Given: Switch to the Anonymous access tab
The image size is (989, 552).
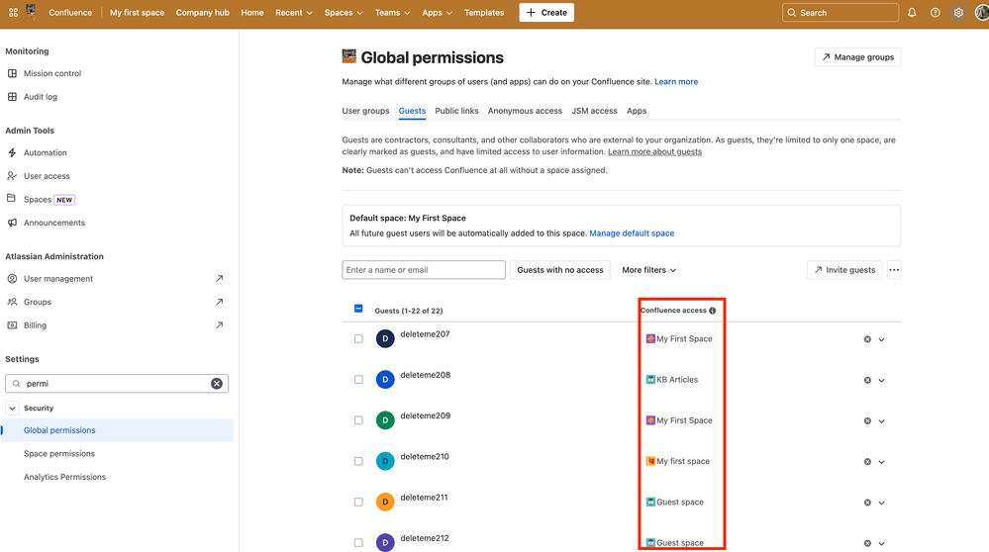Looking at the screenshot, I should coord(525,111).
